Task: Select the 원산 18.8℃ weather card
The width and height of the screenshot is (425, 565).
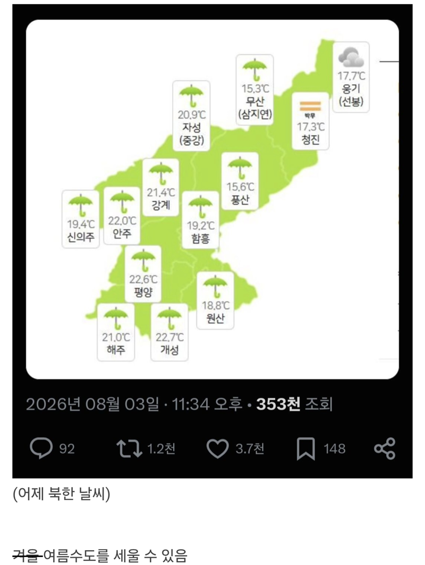Action: click(x=215, y=301)
